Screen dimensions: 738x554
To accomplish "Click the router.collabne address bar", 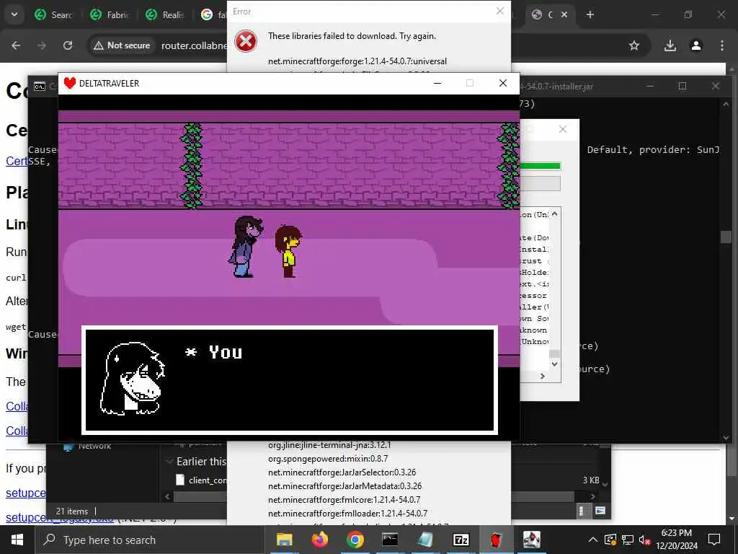I will coord(193,45).
